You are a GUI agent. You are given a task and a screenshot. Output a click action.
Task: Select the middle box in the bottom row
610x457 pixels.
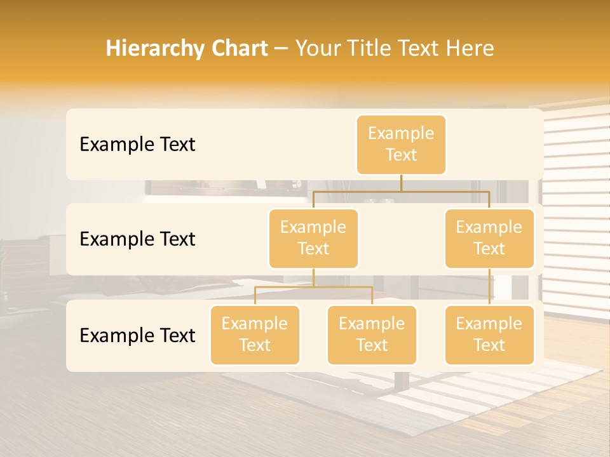pos(372,334)
